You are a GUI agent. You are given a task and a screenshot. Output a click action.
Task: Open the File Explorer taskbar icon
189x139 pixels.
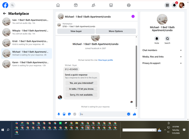(77, 123)
